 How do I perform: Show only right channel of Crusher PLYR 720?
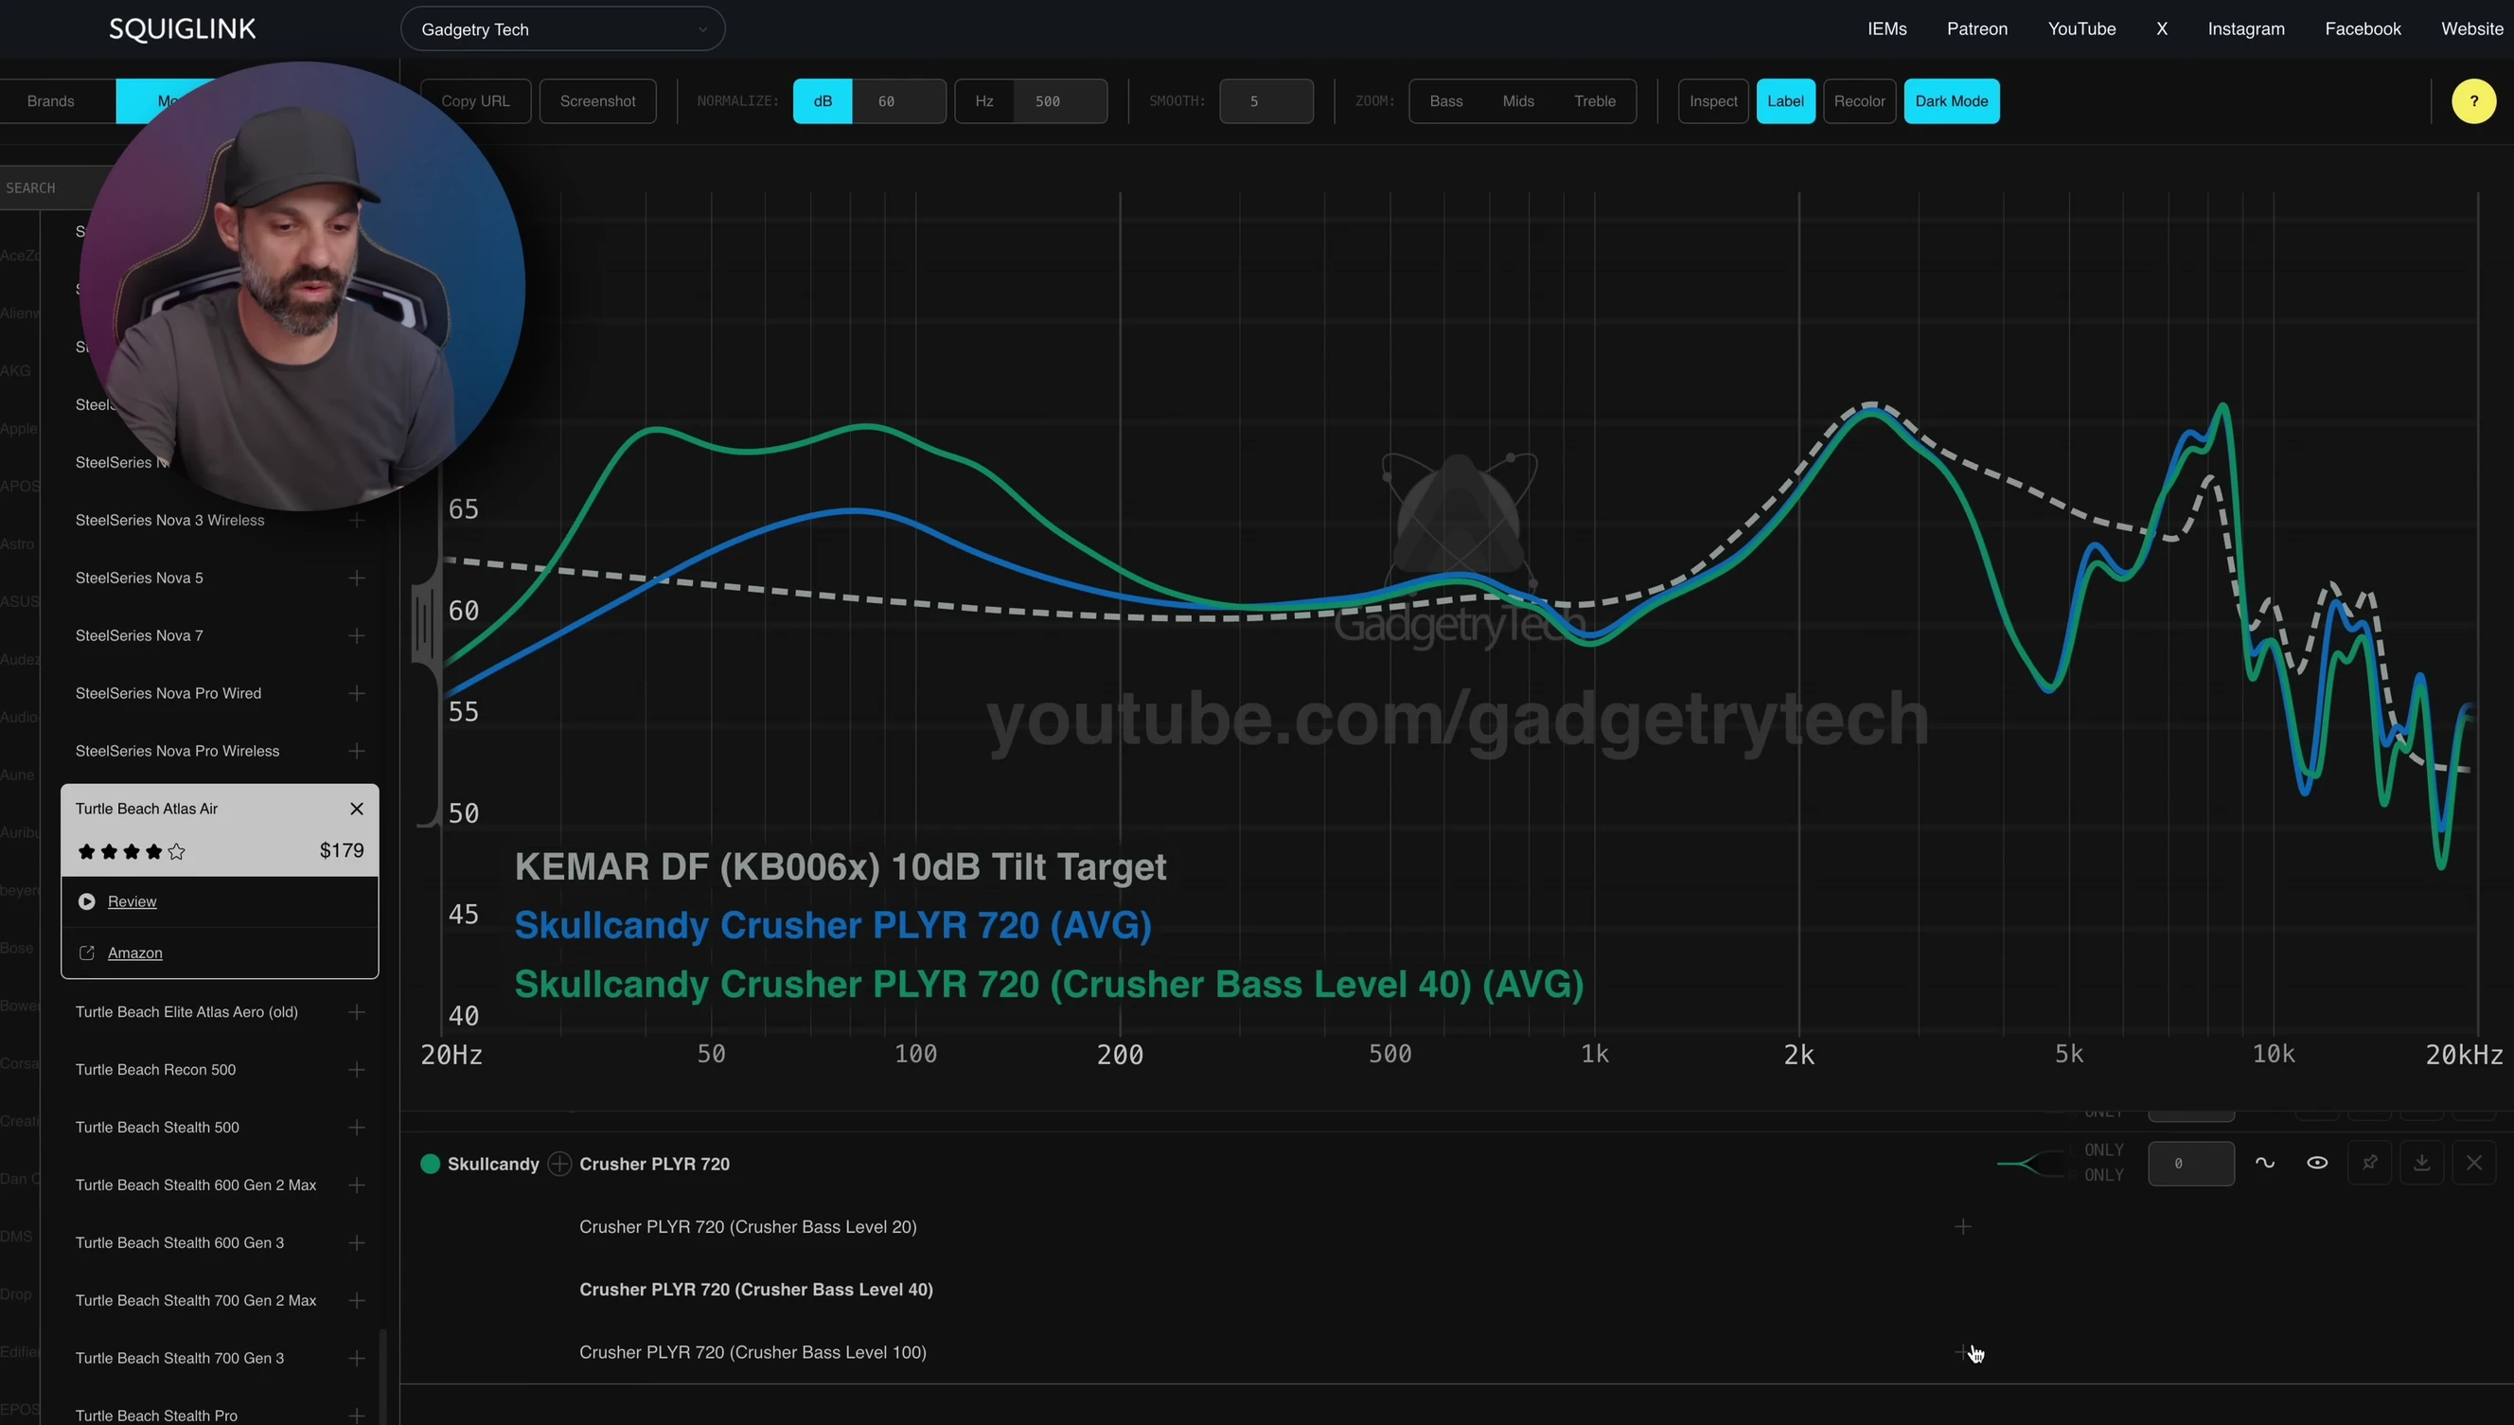[2103, 1174]
